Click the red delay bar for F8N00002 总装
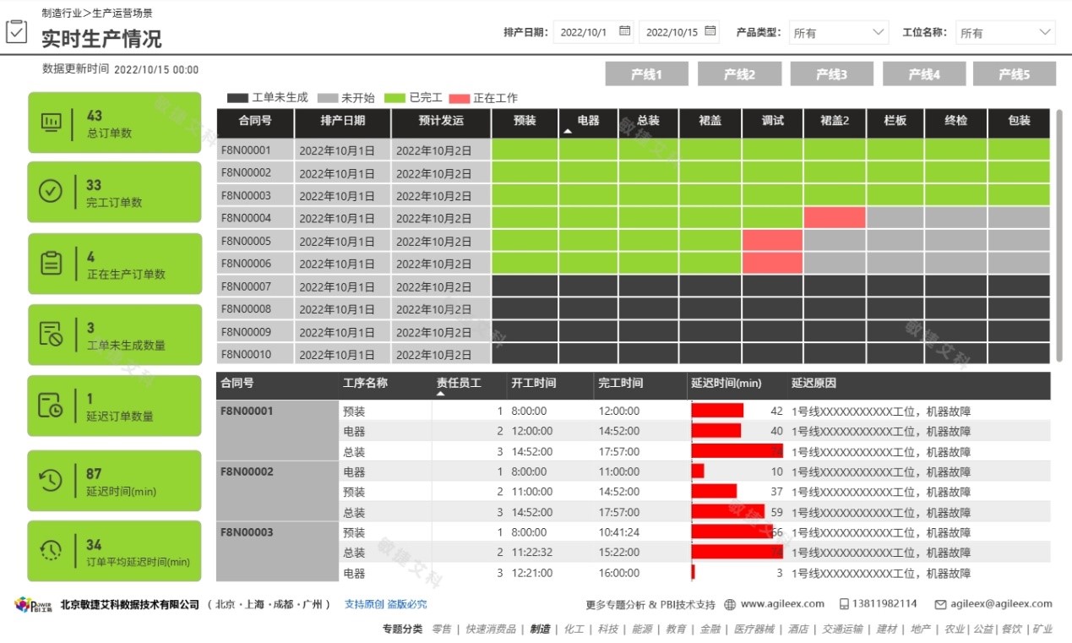Screen dimensions: 1072x643 728,512
